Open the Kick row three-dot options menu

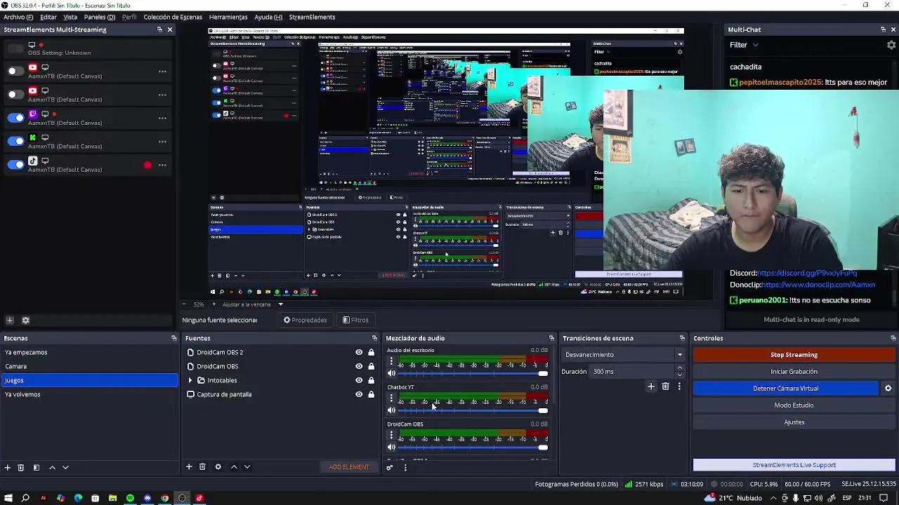click(x=162, y=141)
